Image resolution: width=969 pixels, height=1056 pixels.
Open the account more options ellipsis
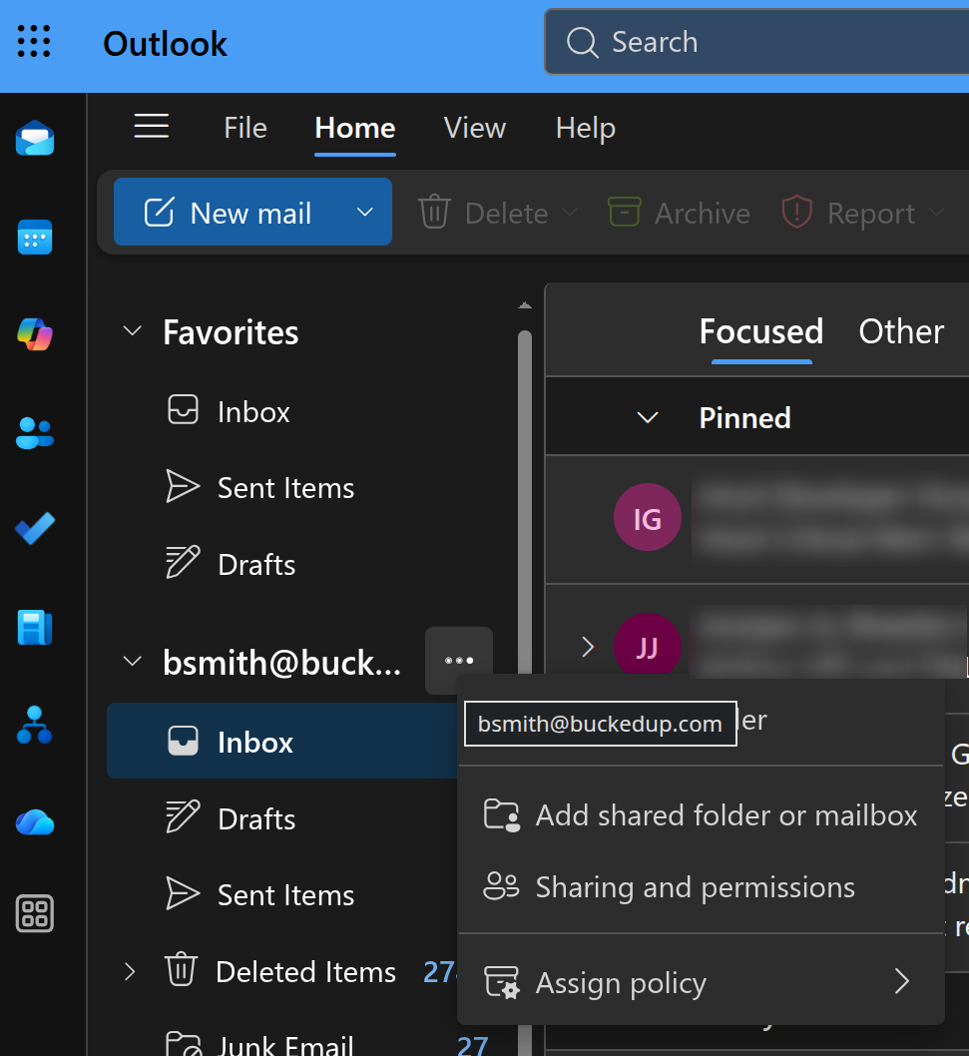click(459, 661)
